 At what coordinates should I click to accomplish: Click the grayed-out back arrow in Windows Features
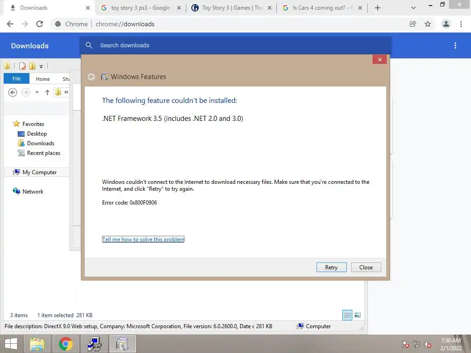pos(92,77)
